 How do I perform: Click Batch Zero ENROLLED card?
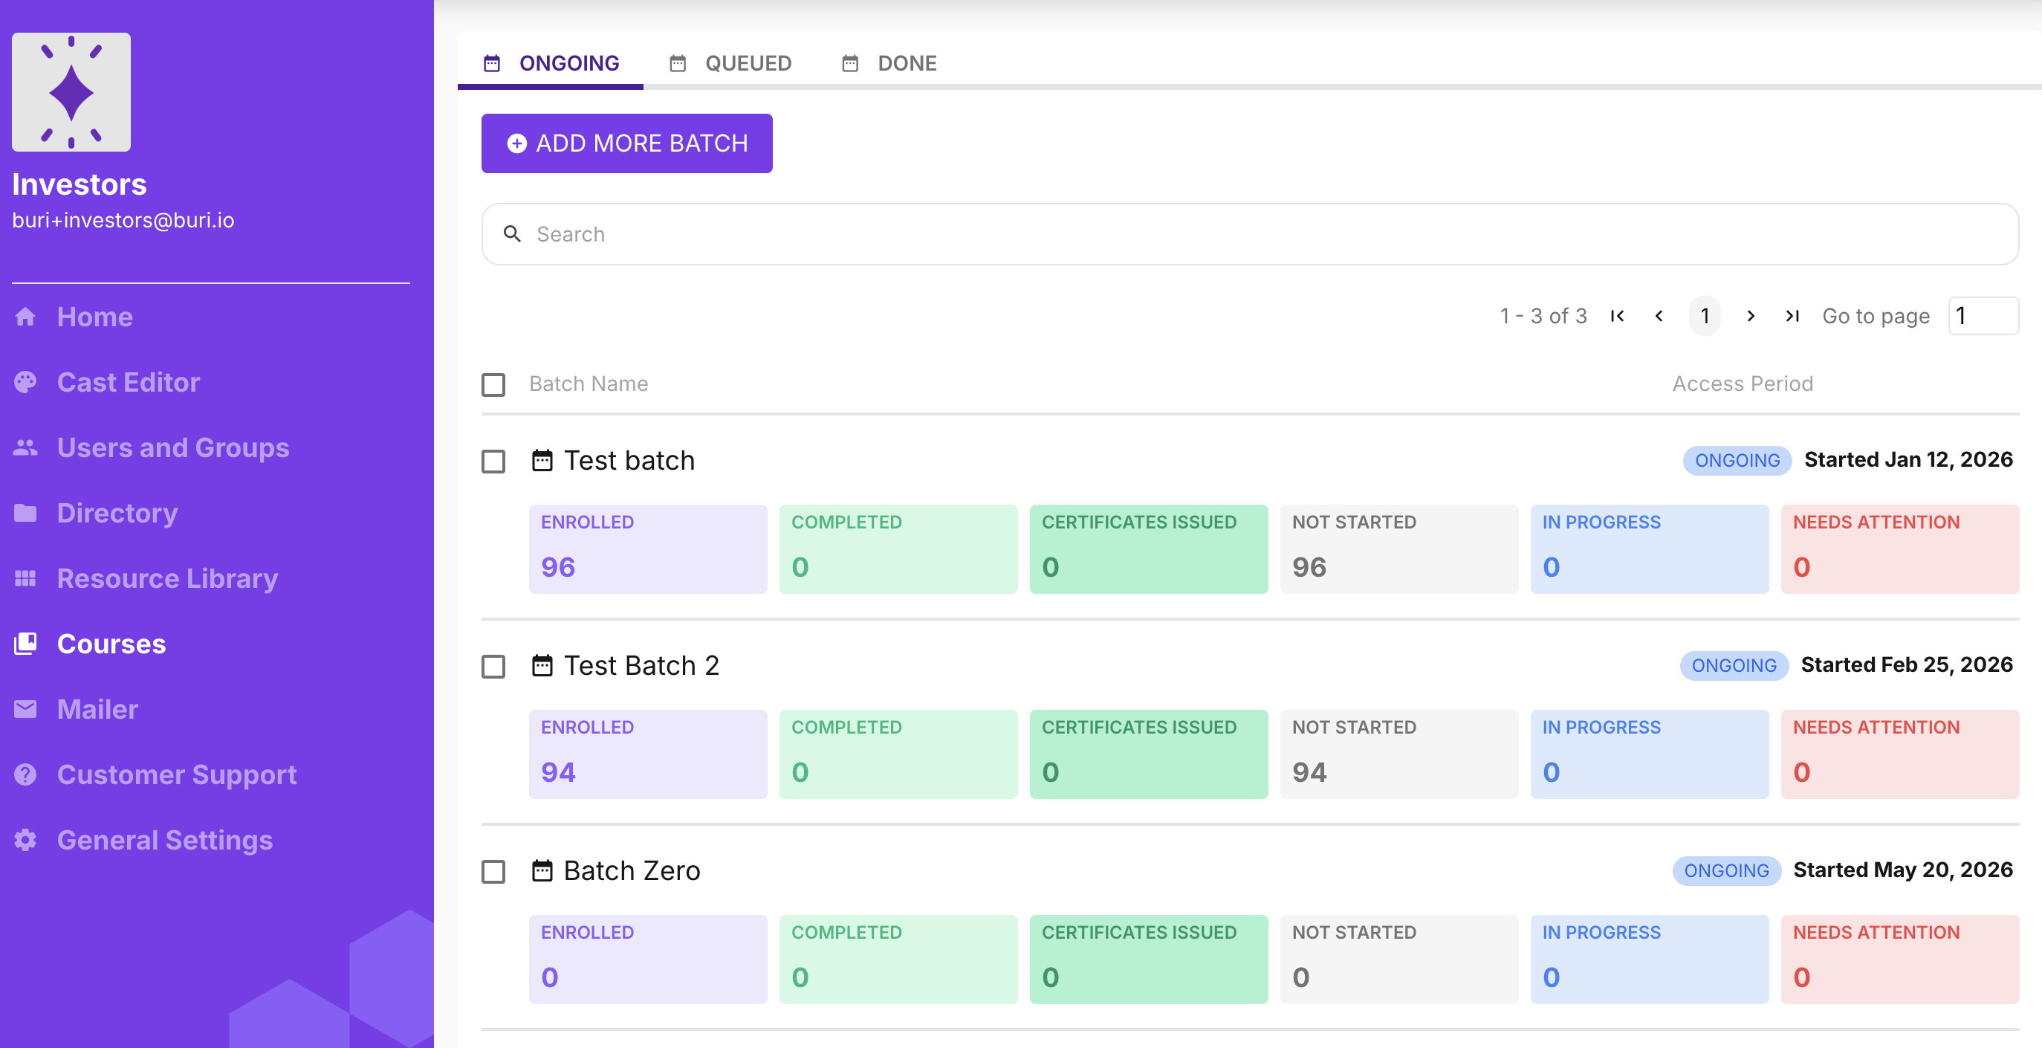coord(649,960)
